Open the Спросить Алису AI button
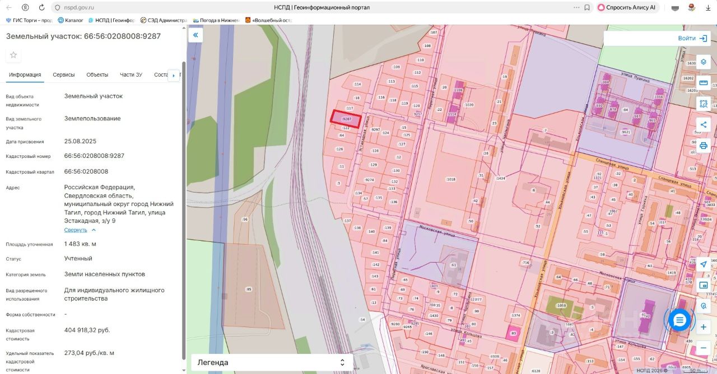 tap(626, 8)
